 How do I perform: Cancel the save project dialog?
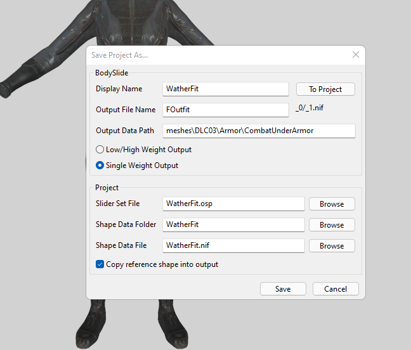[336, 289]
